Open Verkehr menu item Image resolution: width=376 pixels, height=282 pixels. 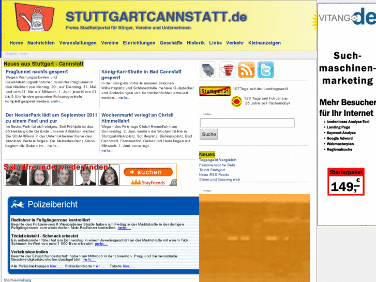tap(235, 43)
